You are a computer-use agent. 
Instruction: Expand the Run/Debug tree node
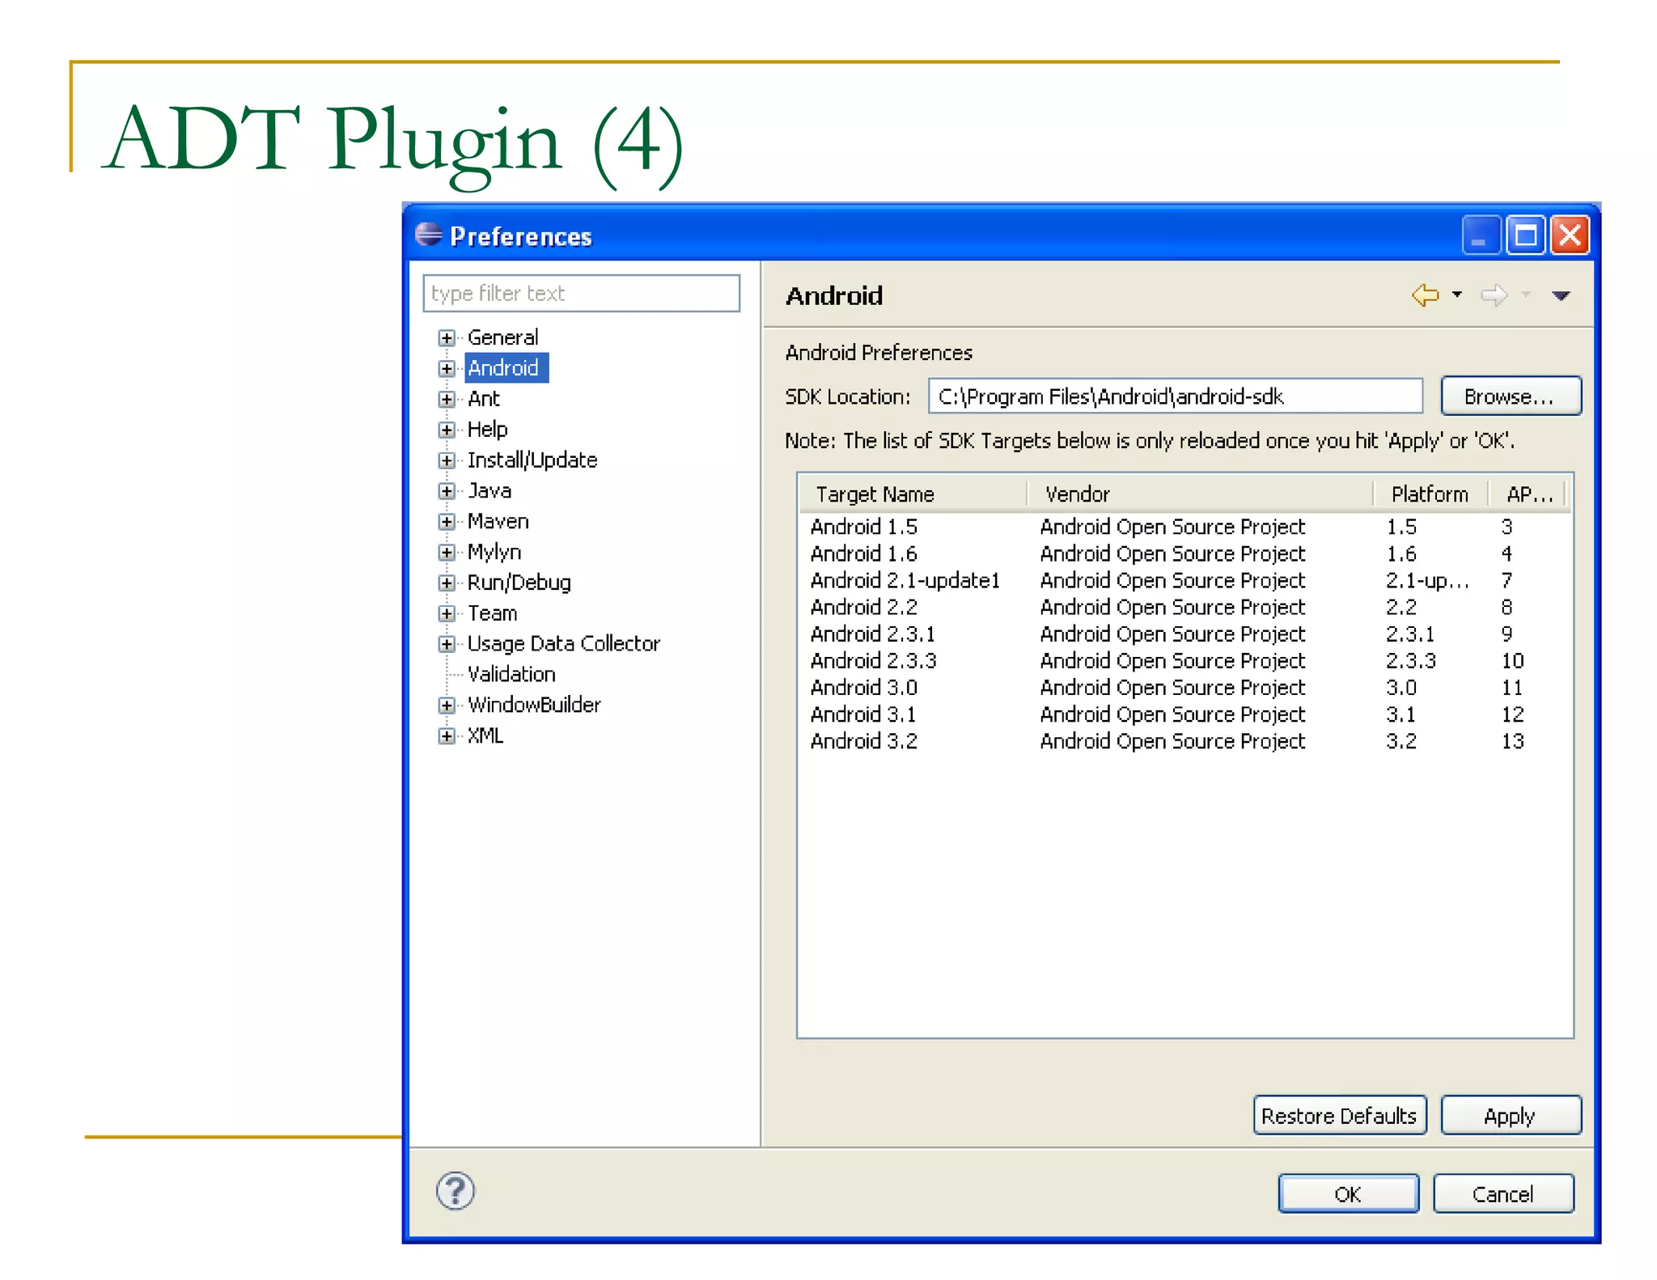click(447, 583)
